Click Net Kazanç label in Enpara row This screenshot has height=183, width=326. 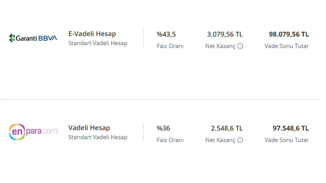coord(221,141)
